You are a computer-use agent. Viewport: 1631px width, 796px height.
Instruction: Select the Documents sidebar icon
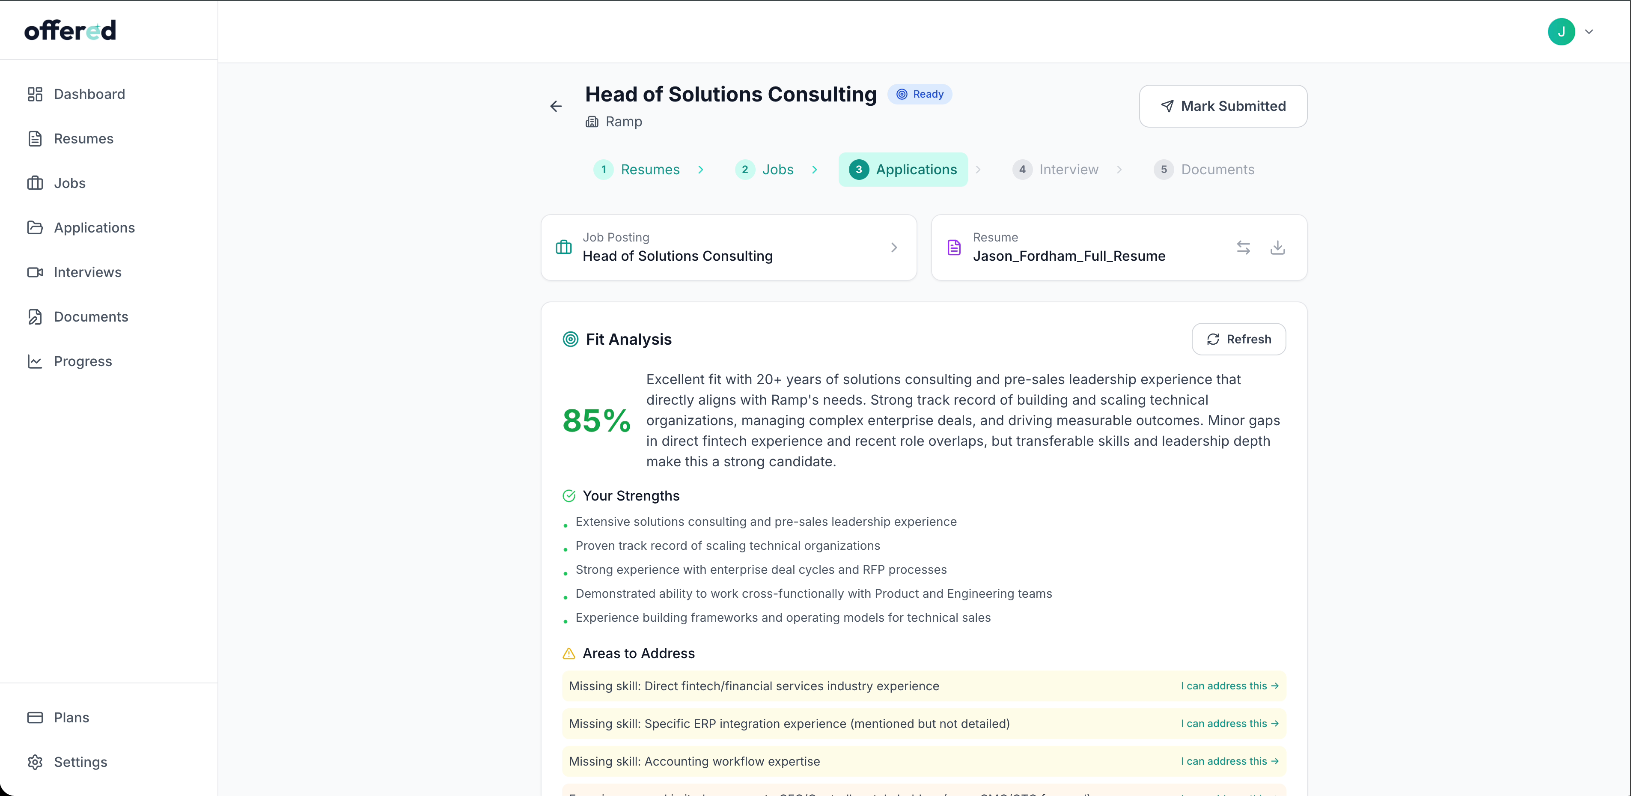[36, 316]
